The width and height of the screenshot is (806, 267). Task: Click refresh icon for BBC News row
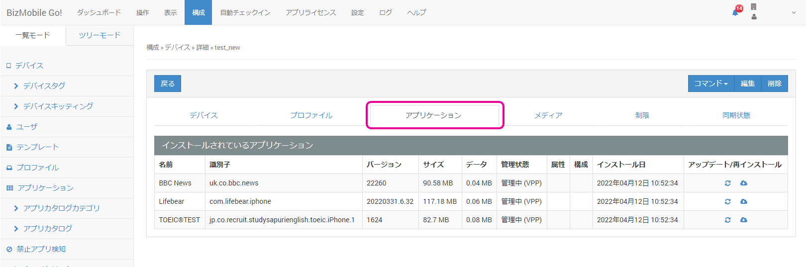coord(727,183)
